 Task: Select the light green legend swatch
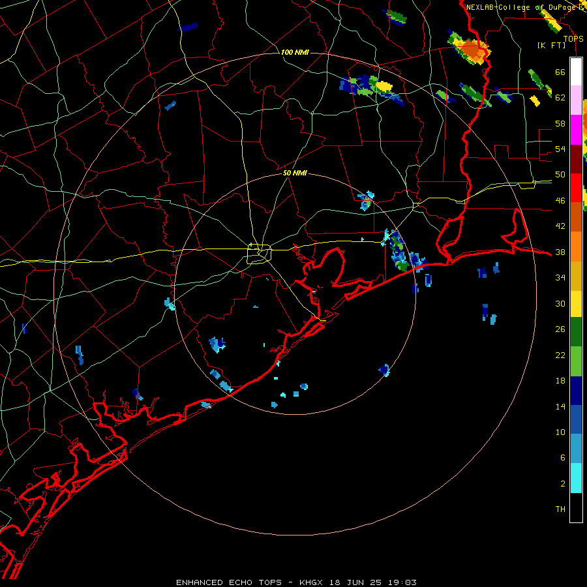coord(576,361)
